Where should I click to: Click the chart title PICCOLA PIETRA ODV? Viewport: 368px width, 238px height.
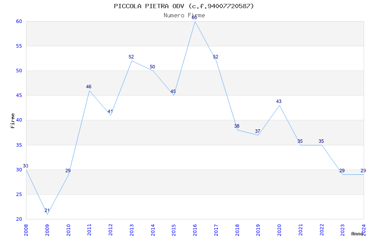tap(184, 6)
